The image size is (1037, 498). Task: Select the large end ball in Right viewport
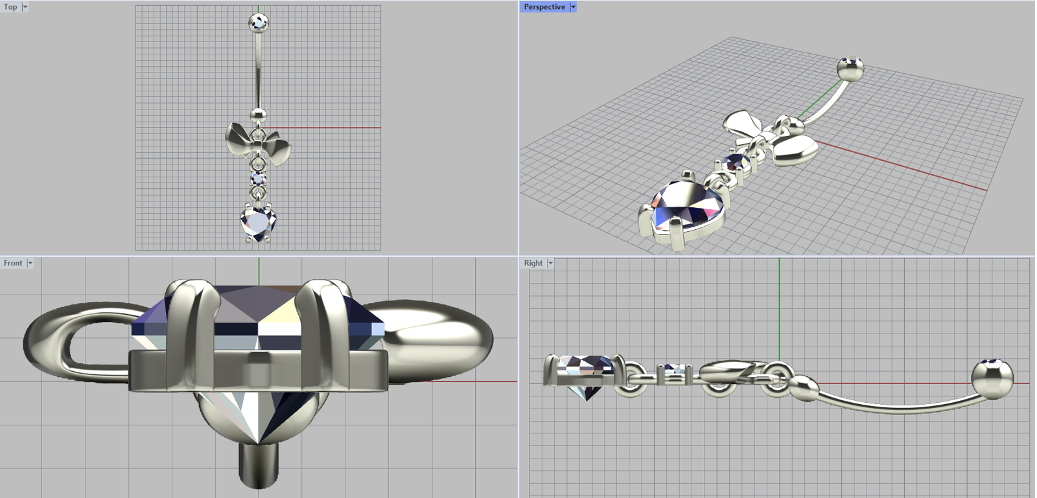(992, 379)
